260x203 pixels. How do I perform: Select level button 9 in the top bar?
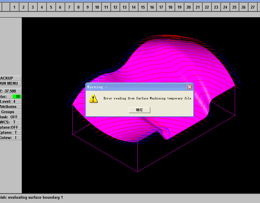point(88,7)
